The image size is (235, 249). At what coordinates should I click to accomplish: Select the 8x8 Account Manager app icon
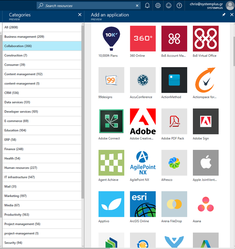point(174,39)
